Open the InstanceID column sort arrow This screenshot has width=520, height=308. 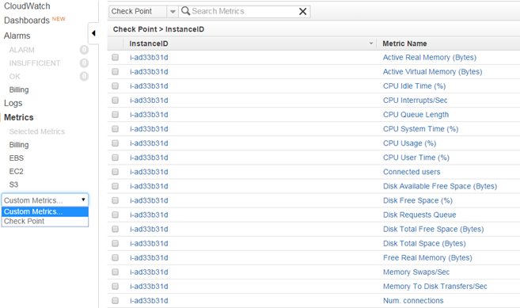click(x=371, y=44)
